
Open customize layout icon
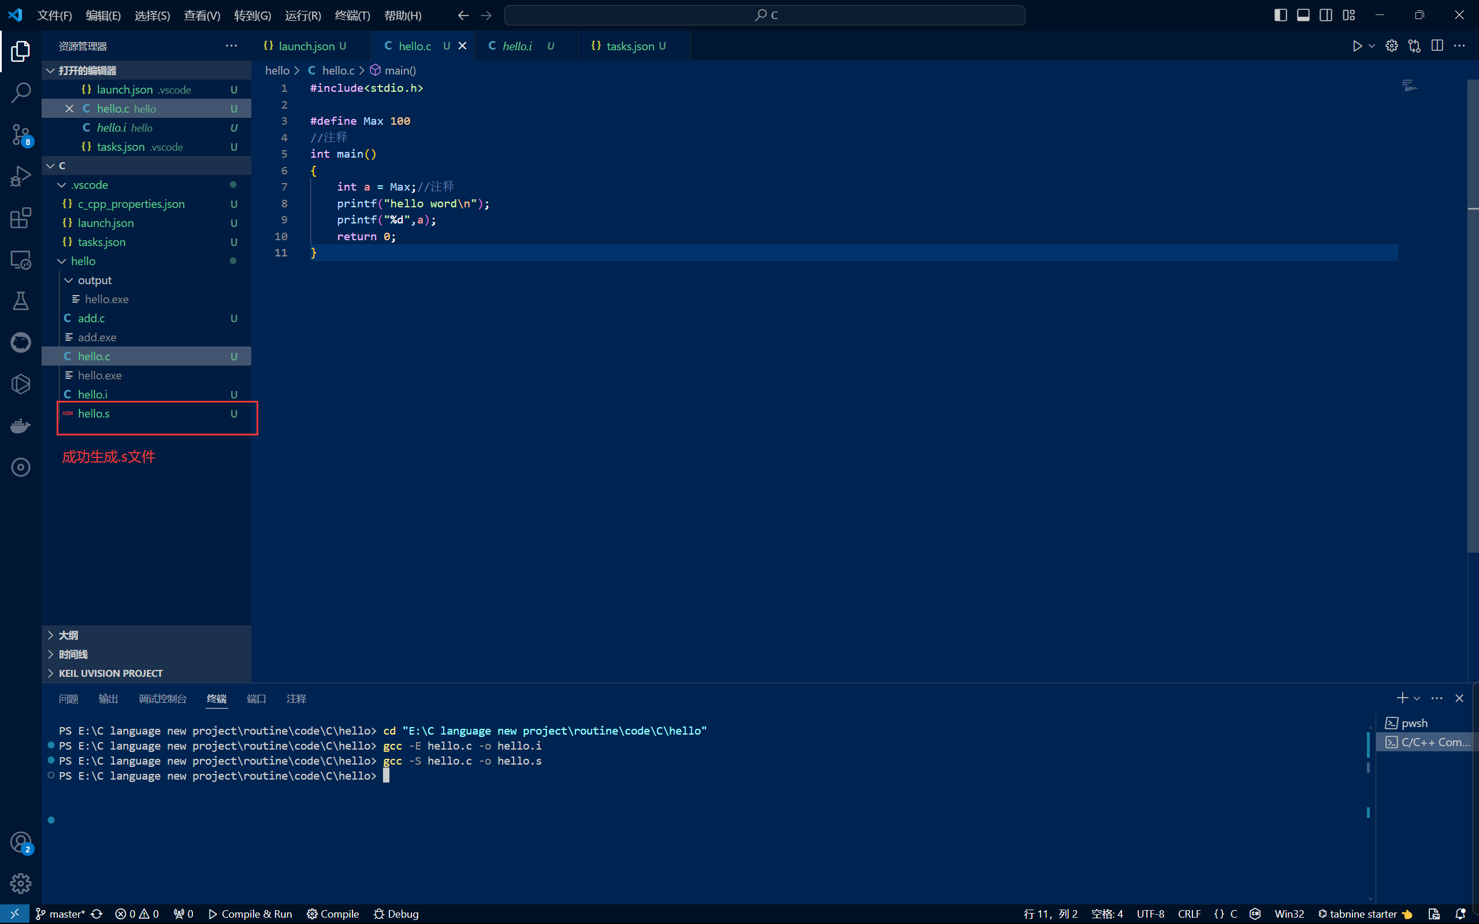tap(1349, 15)
